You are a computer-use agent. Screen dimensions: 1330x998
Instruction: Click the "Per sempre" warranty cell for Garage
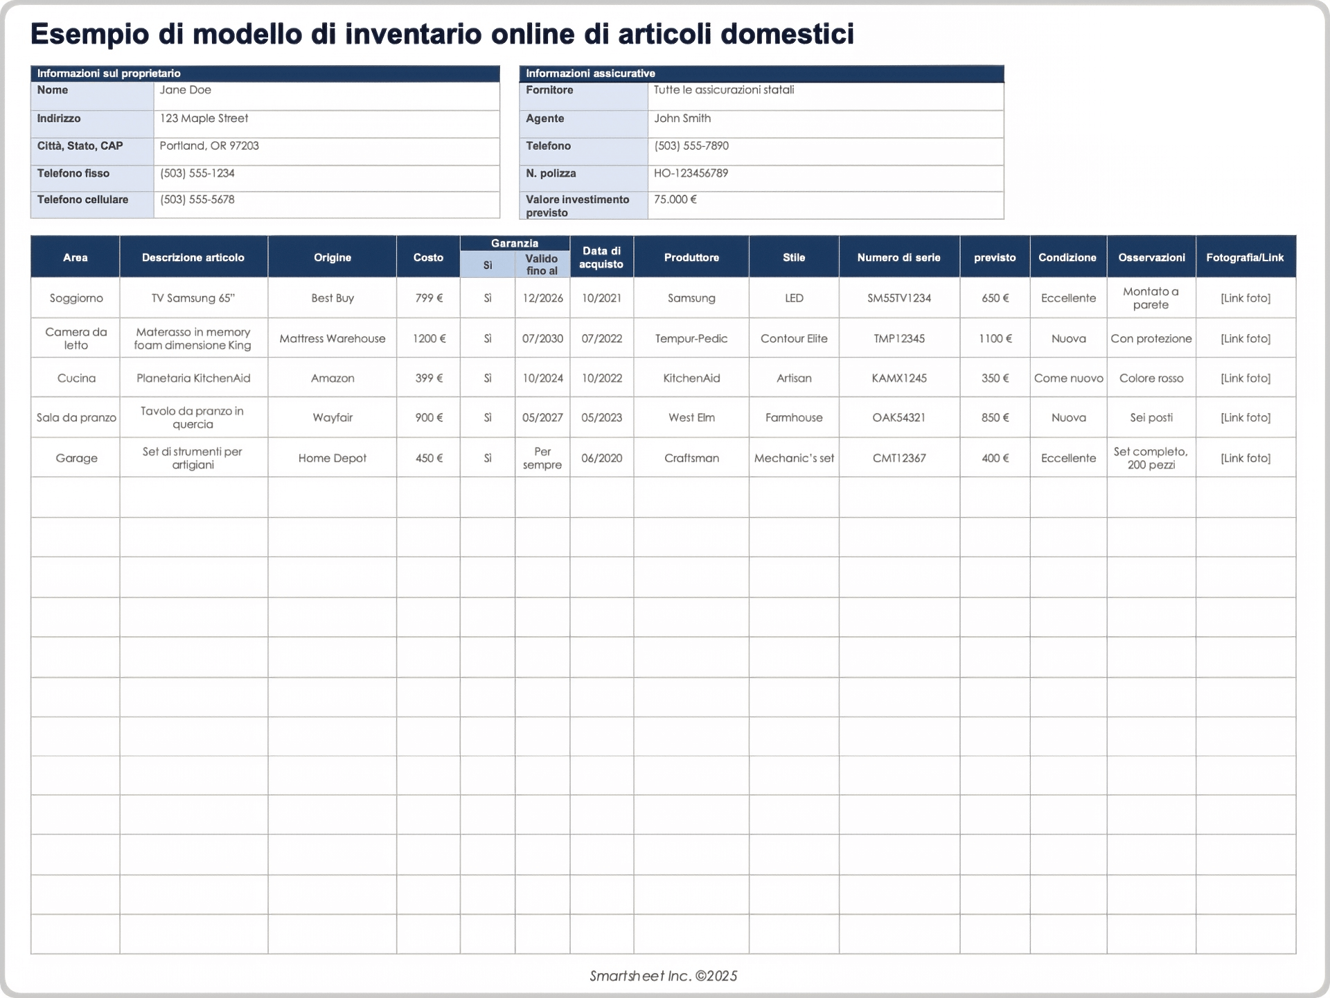[542, 457]
